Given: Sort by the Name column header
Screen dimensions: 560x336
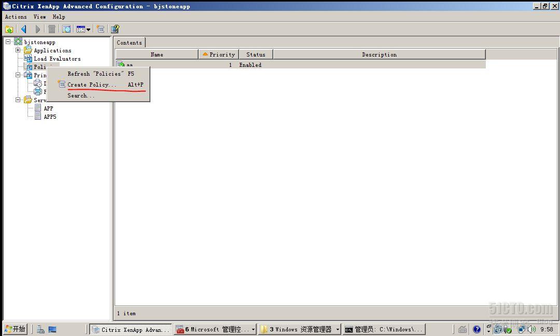Looking at the screenshot, I should tap(157, 54).
